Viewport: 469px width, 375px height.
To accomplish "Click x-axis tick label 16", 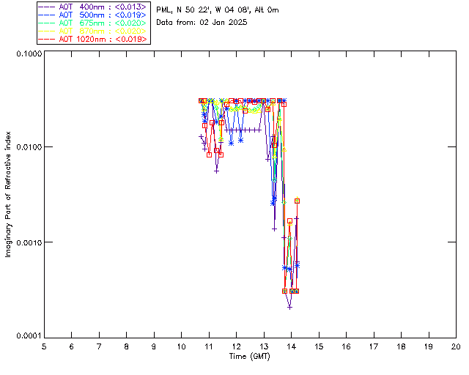I will tap(347, 346).
